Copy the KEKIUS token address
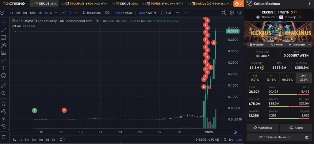Viewport: 314px width, 144px height. click(275, 13)
